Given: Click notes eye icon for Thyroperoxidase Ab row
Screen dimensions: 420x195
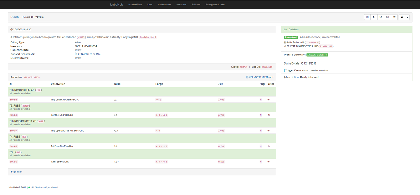Looking at the screenshot, I should click(x=269, y=130).
